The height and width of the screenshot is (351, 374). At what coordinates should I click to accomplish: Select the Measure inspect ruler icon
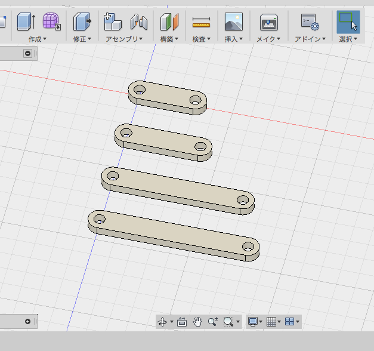(201, 22)
